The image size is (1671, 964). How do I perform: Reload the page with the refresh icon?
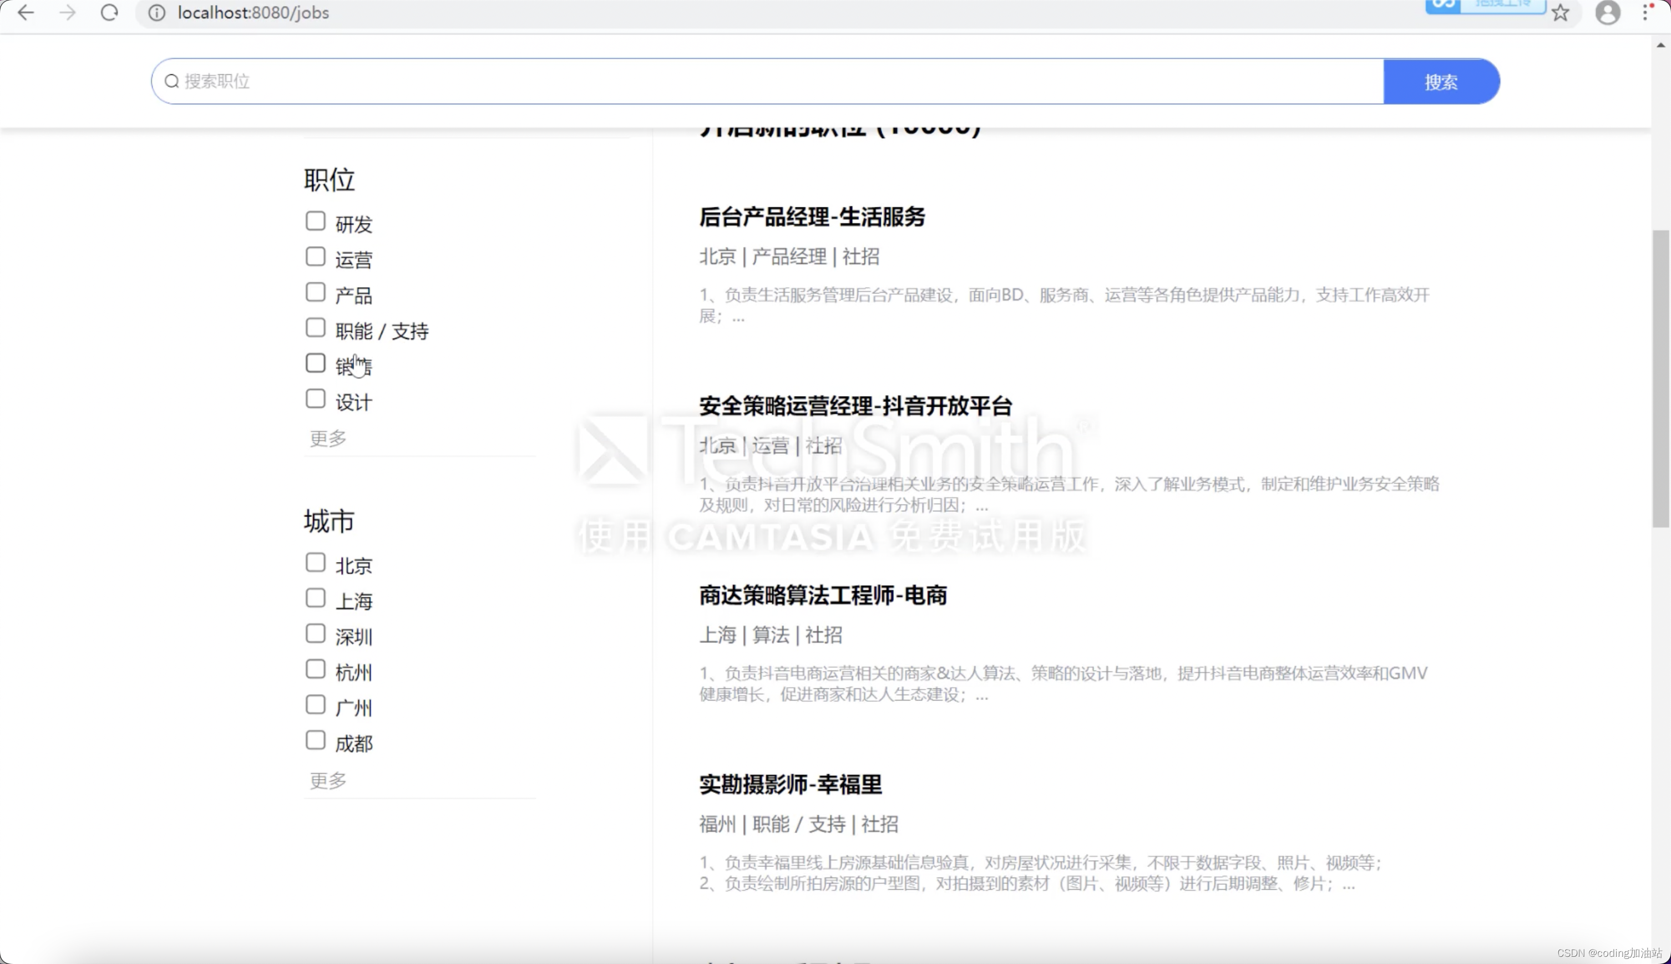click(x=109, y=13)
